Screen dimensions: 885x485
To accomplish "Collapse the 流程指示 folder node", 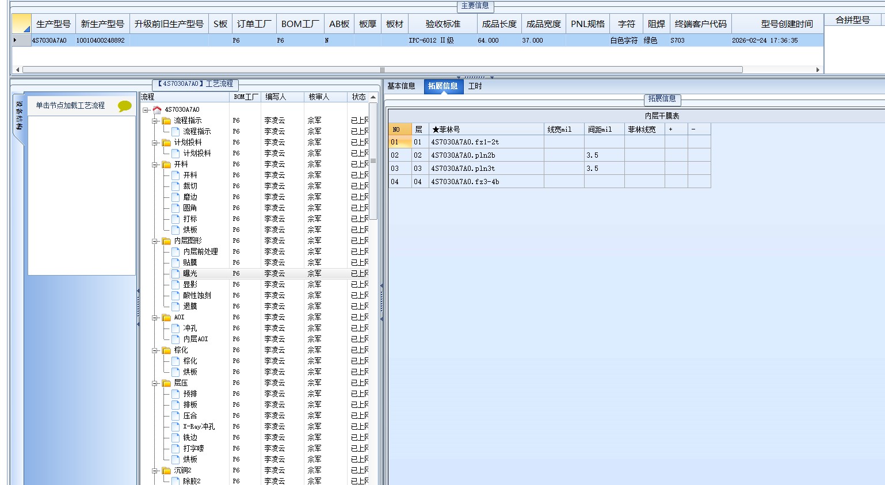I will (155, 121).
